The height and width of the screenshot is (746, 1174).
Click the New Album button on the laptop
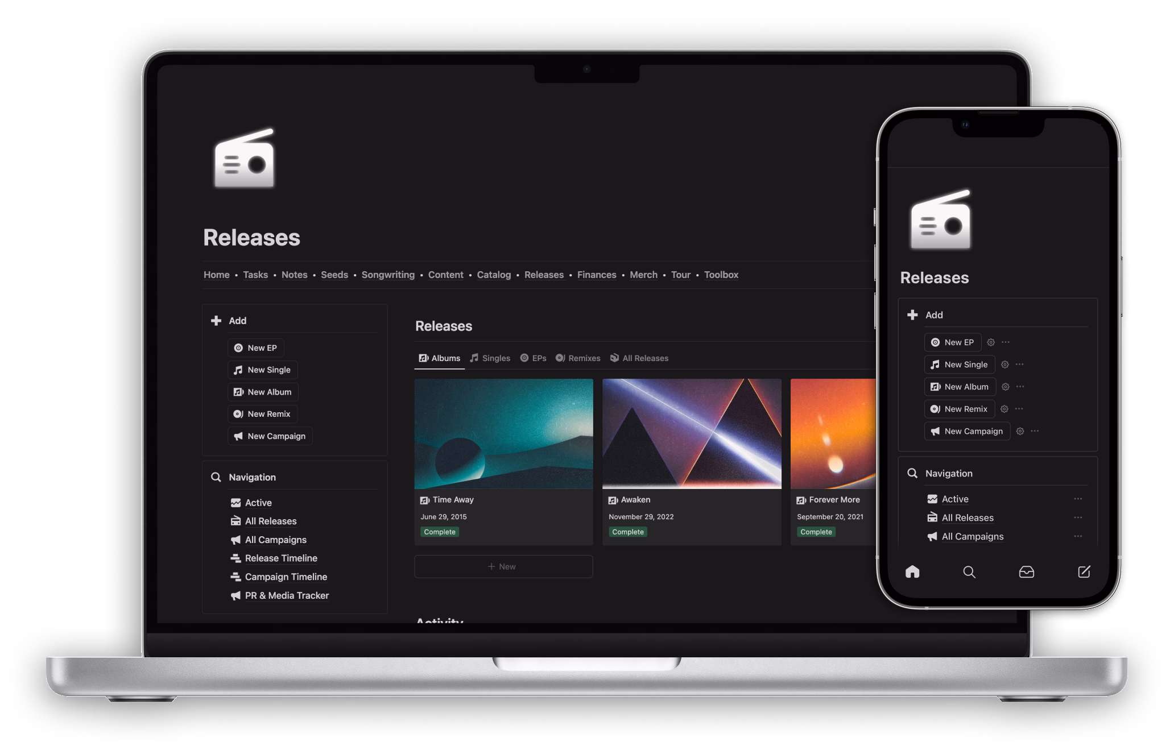263,392
